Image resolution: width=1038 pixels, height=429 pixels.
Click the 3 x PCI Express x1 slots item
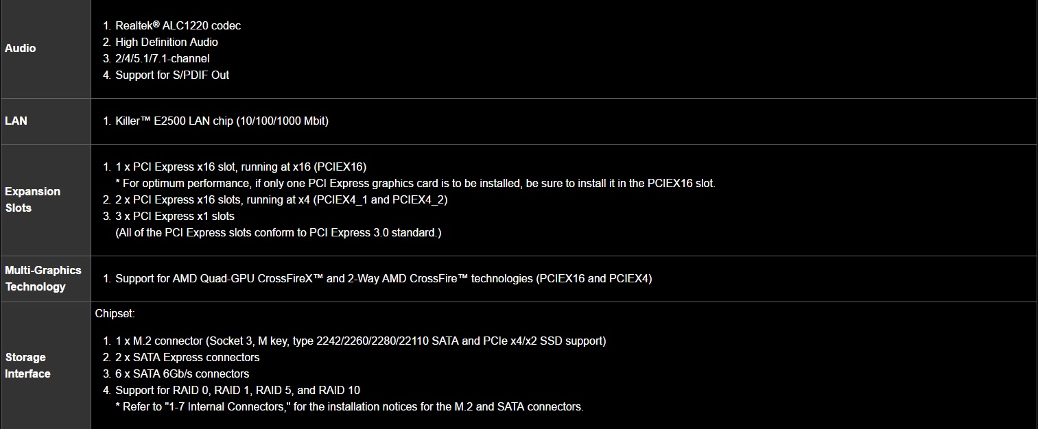coord(174,217)
